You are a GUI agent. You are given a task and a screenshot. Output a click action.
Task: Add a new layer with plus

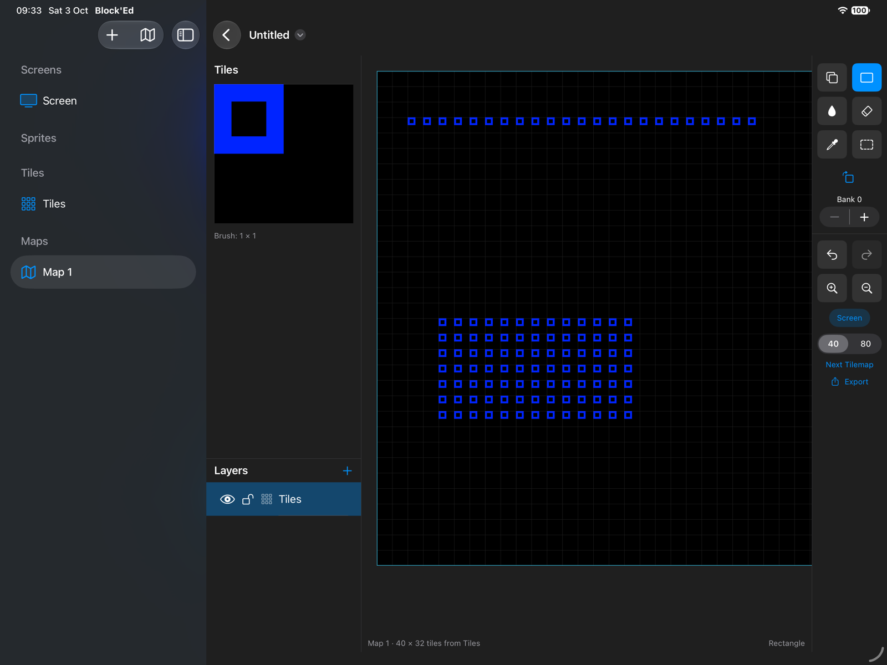click(348, 470)
